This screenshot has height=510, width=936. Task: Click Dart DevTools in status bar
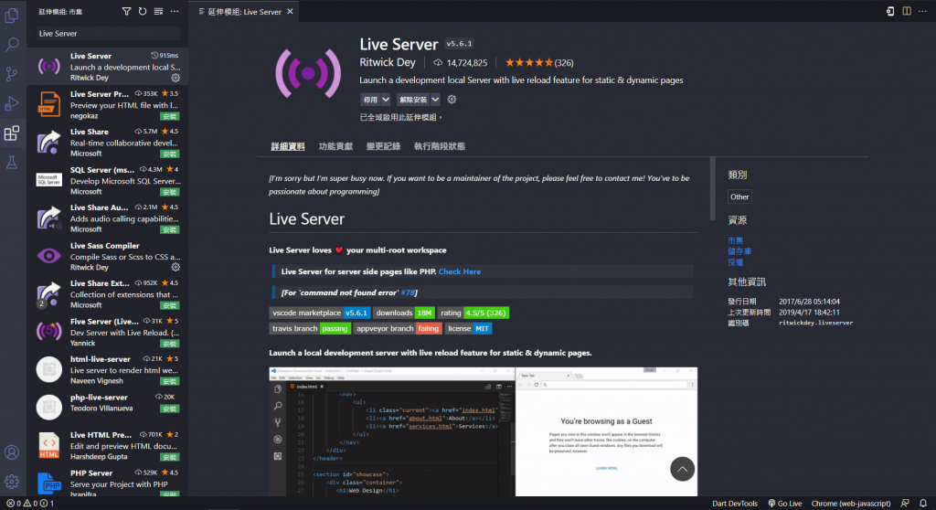click(735, 504)
